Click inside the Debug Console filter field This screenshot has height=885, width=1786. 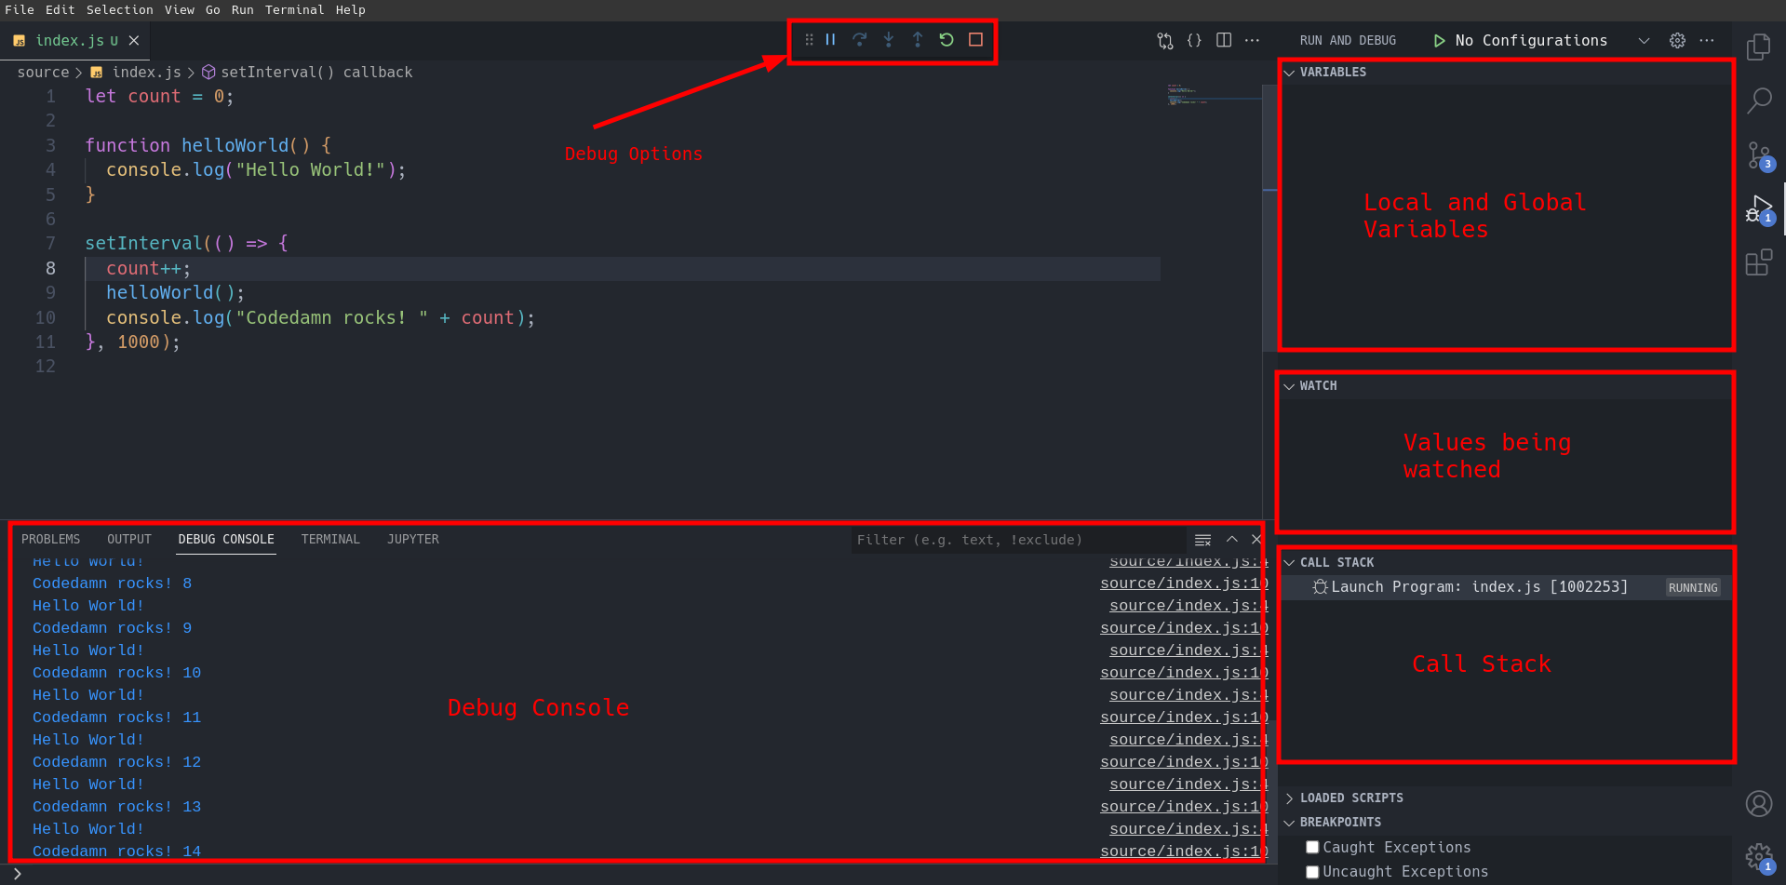point(1014,540)
